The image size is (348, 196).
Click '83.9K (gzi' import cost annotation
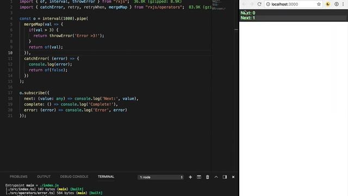tap(200, 7)
